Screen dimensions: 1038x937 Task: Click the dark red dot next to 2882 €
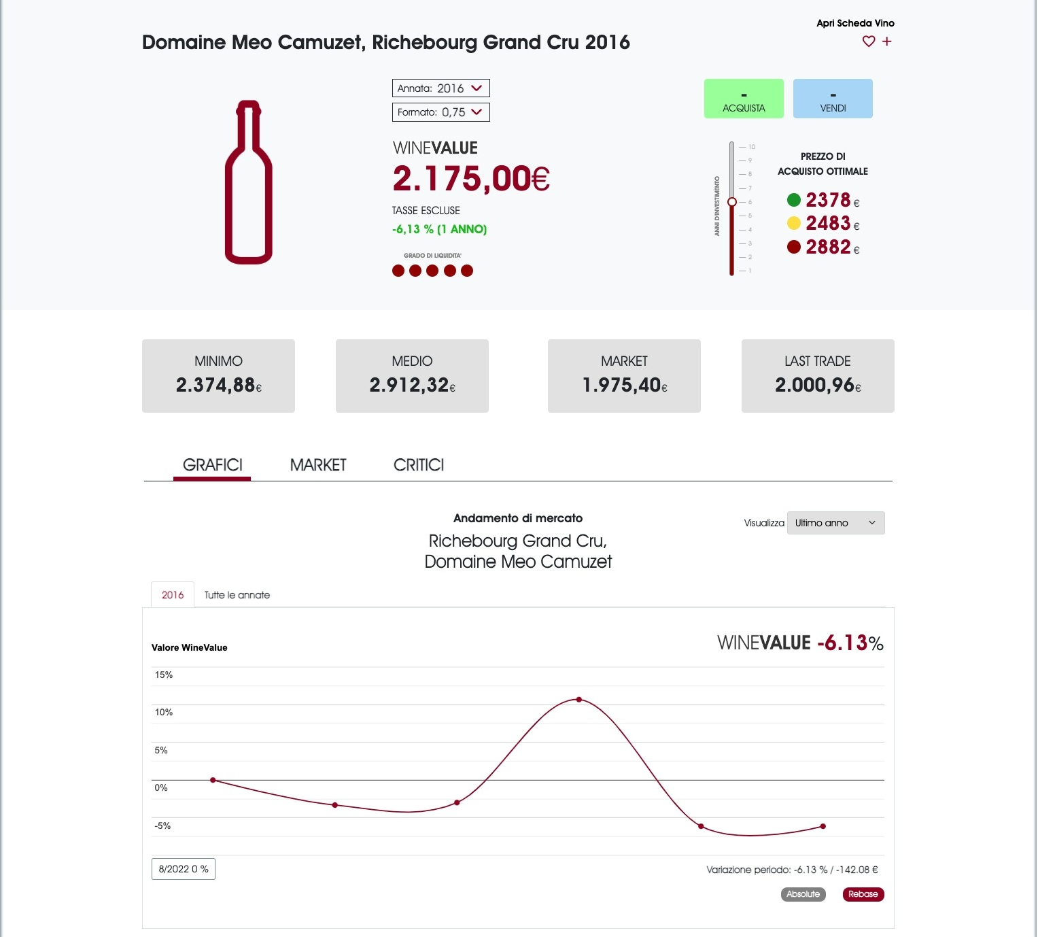click(793, 247)
